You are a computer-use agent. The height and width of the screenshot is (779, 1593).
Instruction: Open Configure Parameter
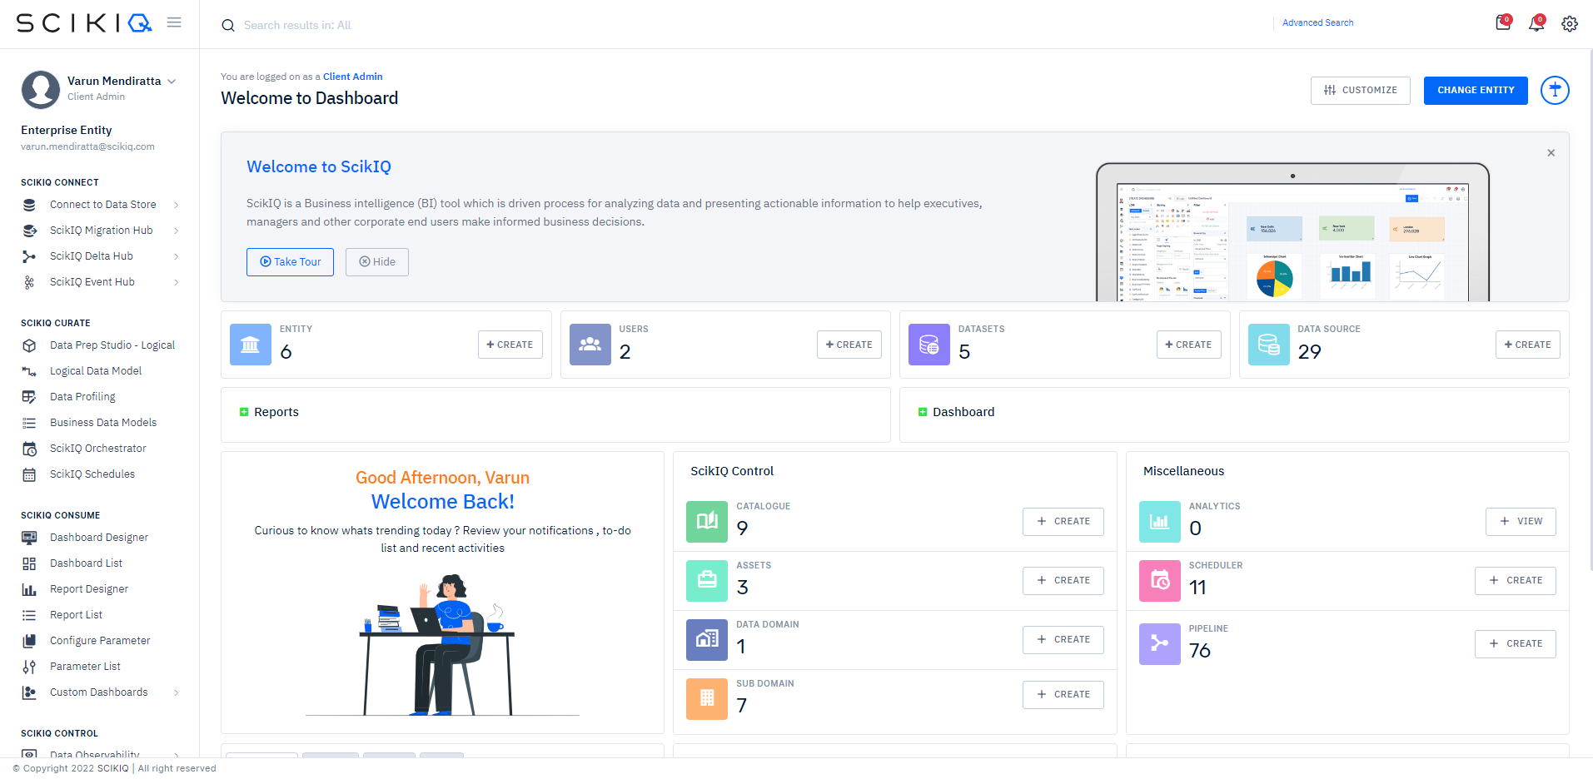(100, 641)
